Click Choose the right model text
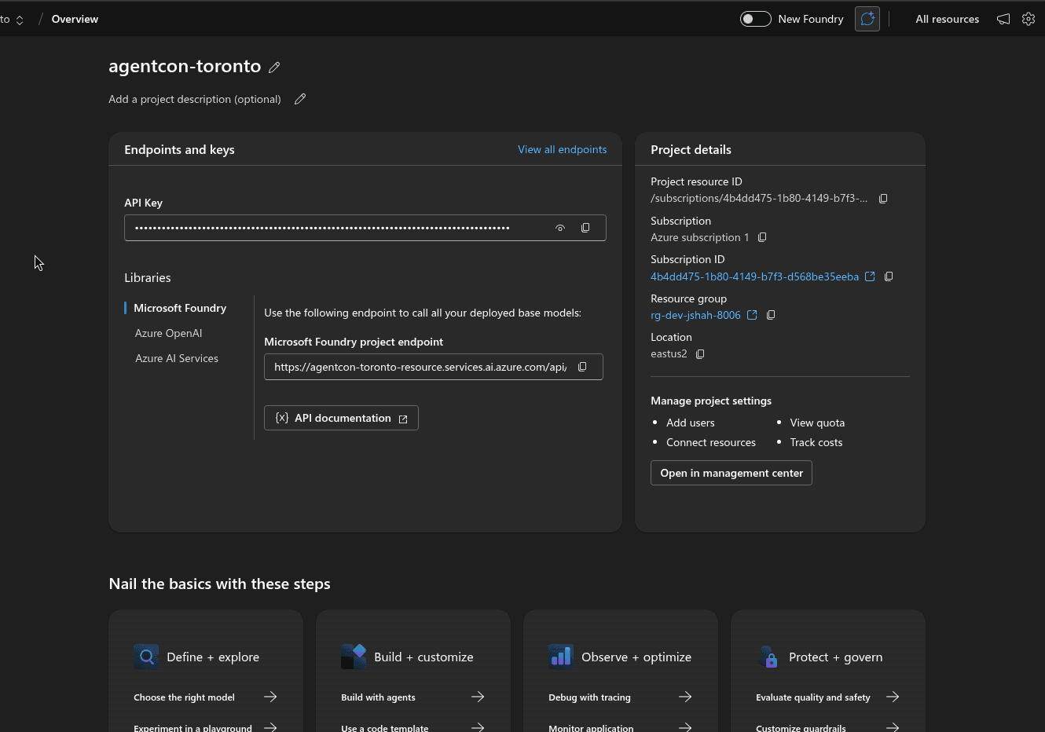Viewport: 1045px width, 732px height. (184, 697)
